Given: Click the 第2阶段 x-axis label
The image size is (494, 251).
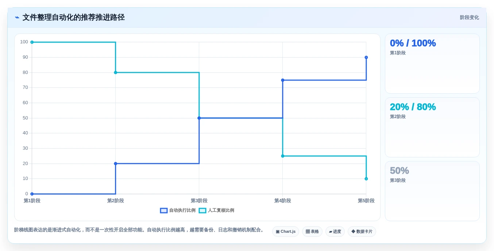Looking at the screenshot, I should pos(116,201).
